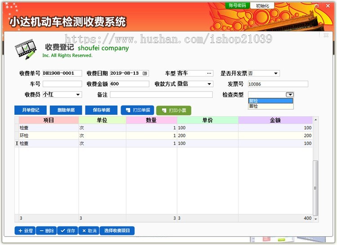The image size is (337, 245).
Task: Select 首检 from the 检查类型 list
Action: point(270,106)
